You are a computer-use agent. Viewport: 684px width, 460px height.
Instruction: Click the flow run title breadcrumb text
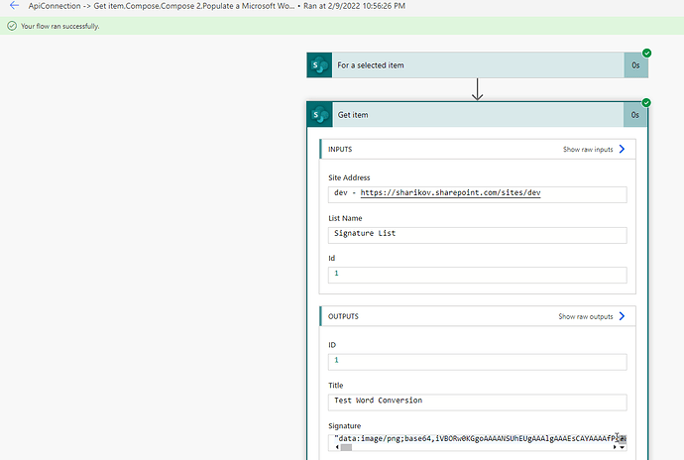coord(162,6)
